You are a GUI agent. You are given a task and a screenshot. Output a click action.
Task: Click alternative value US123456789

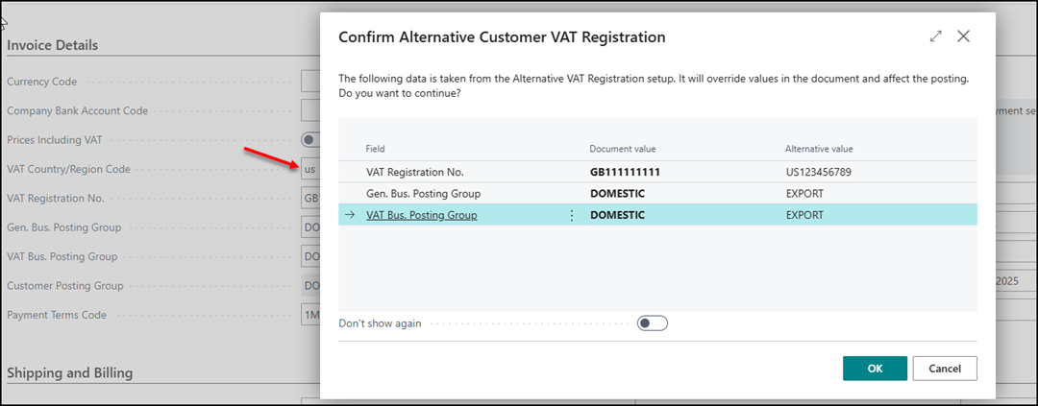pyautogui.click(x=818, y=172)
